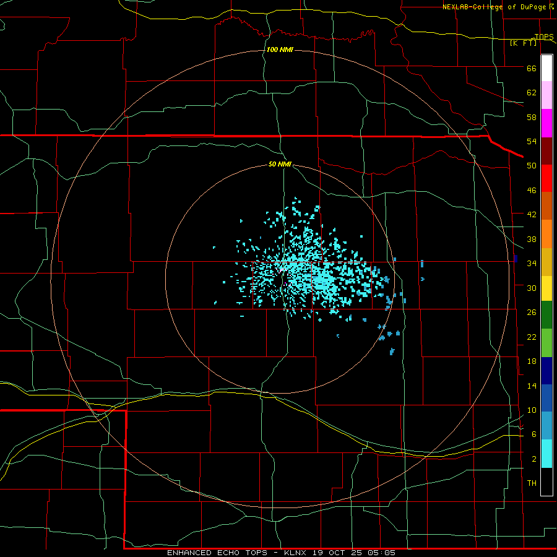557x557 pixels.
Task: Click the '62' scale value
Action: 532,93
